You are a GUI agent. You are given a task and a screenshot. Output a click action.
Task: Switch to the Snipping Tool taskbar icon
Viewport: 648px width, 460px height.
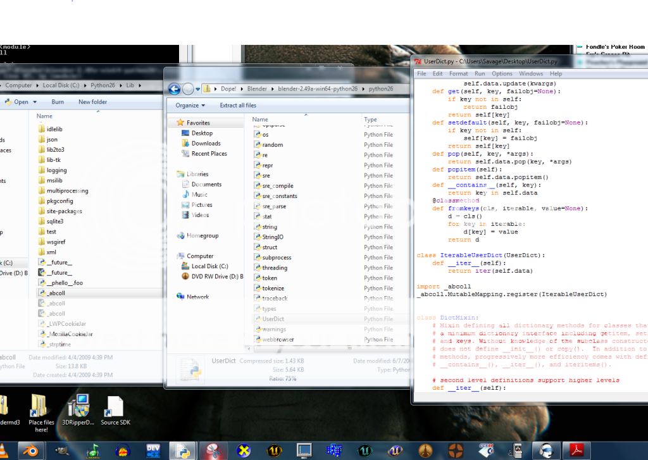[x=214, y=450]
